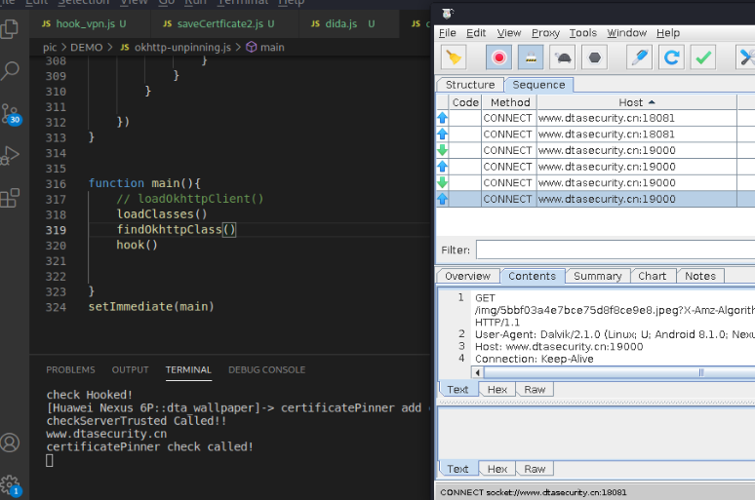
Task: Open saveCertficate2.js editor tab
Action: click(224, 23)
